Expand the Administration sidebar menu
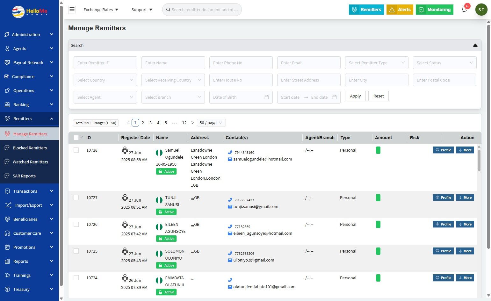 tap(29, 34)
